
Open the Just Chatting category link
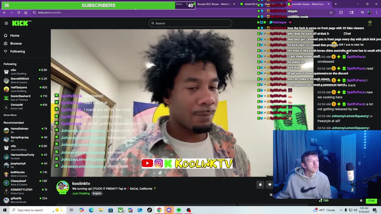81,193
